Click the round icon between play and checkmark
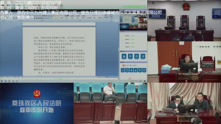 click(x=136, y=56)
